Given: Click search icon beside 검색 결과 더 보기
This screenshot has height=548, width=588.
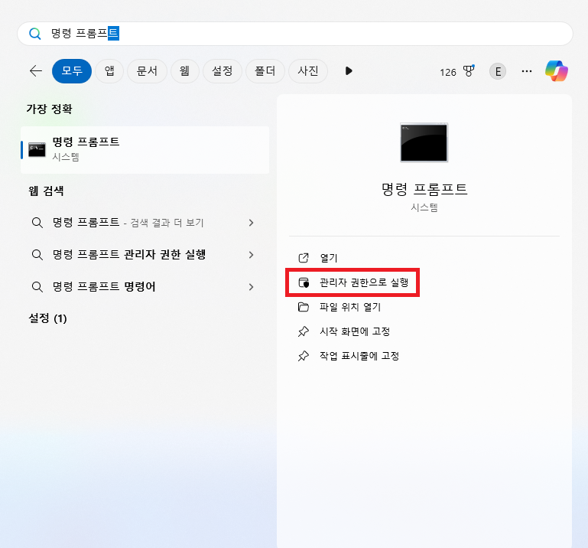Looking at the screenshot, I should point(37,223).
